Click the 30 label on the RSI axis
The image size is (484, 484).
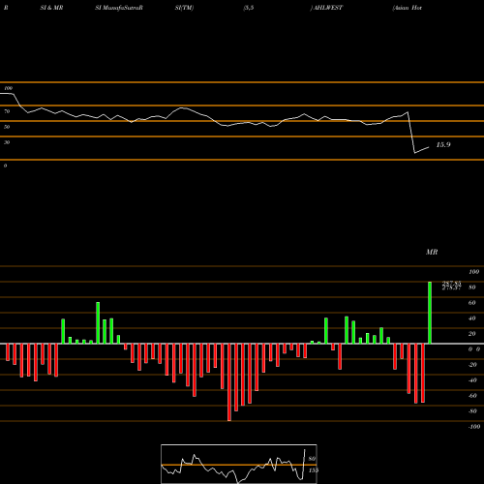(7, 142)
